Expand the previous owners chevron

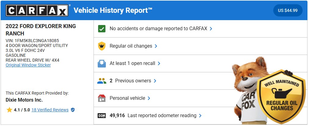click(x=155, y=81)
